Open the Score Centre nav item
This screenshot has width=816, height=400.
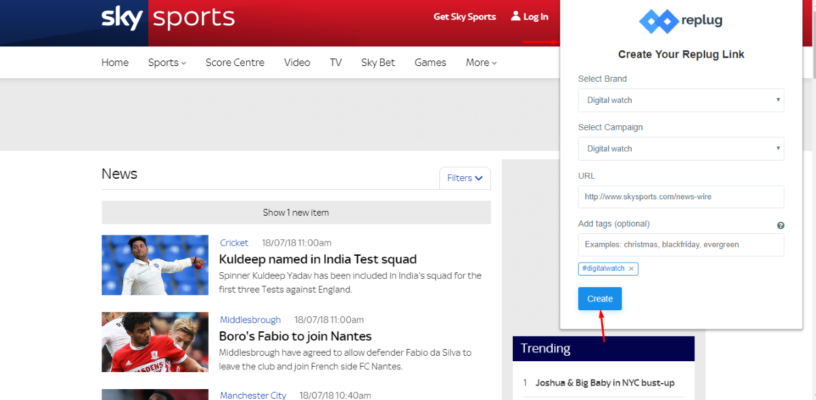(x=235, y=63)
